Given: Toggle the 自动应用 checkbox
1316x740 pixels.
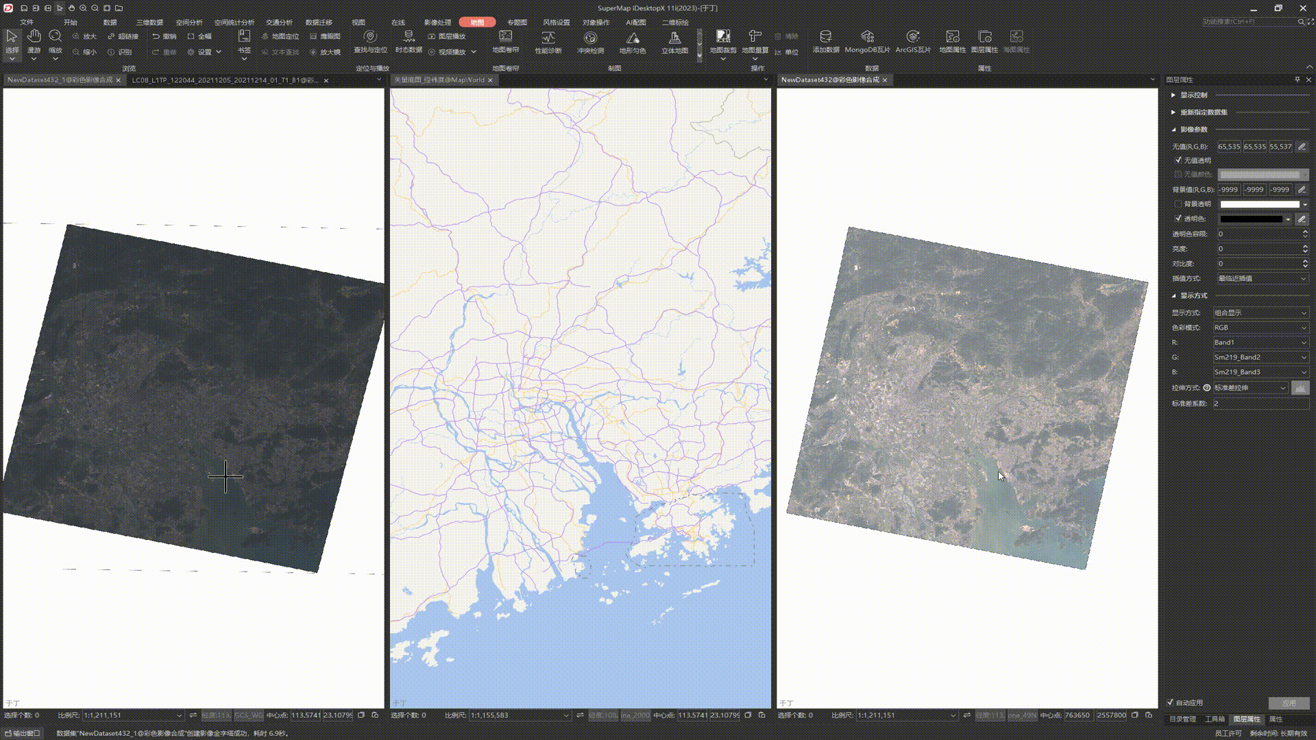Looking at the screenshot, I should (x=1170, y=702).
